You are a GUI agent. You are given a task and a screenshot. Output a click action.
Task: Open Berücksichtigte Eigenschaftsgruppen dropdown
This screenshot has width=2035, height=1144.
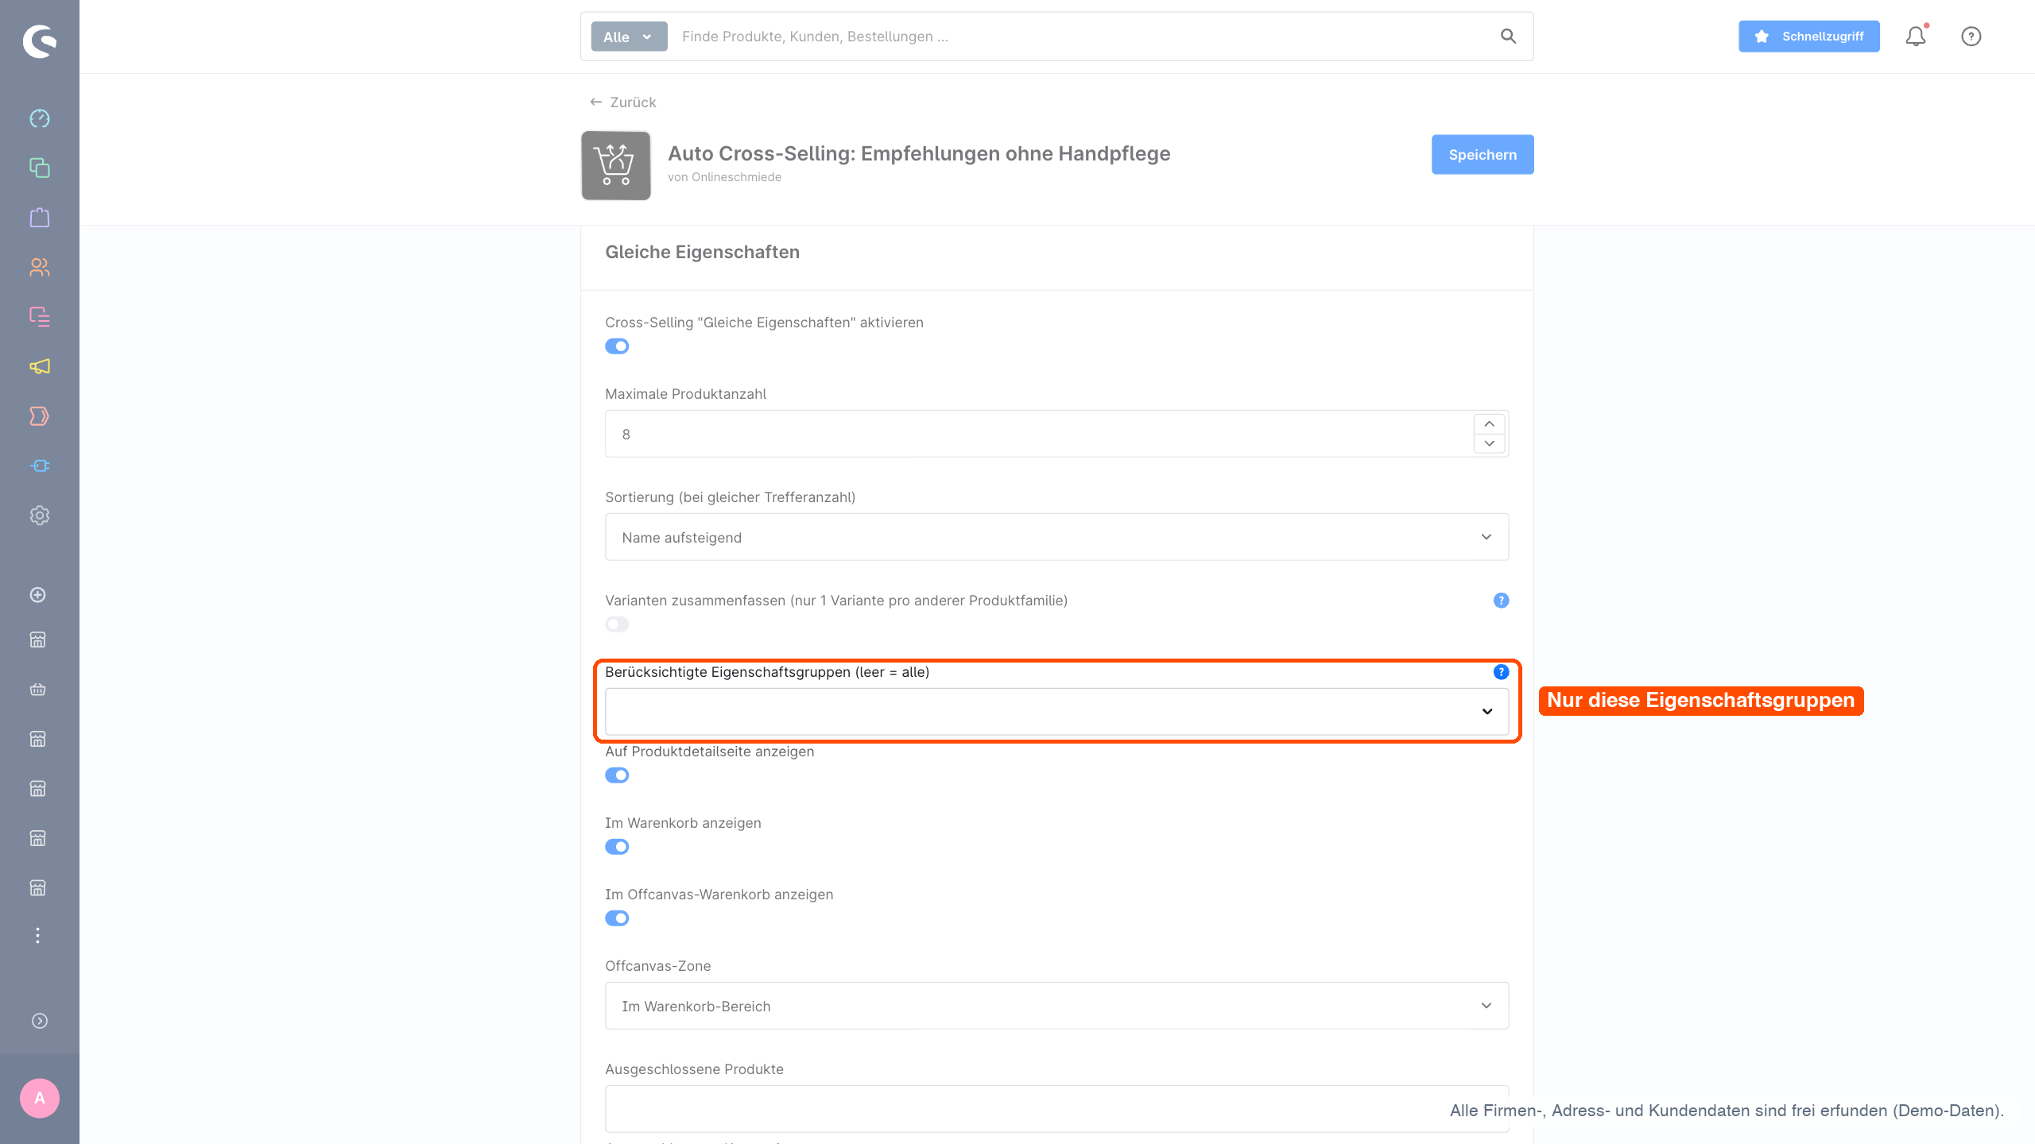[1056, 712]
